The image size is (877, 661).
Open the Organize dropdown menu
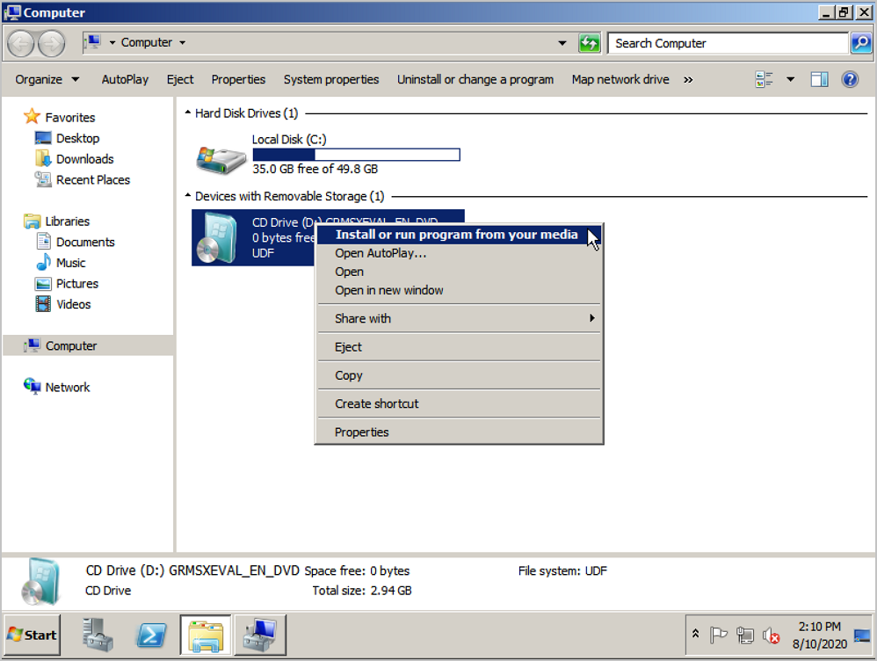47,79
